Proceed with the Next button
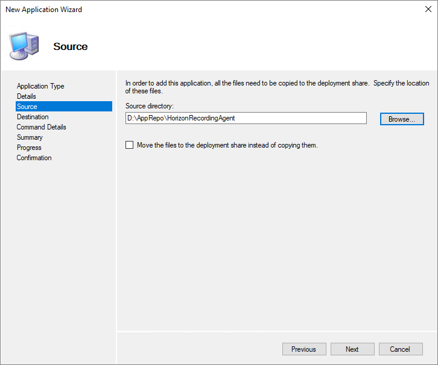The height and width of the screenshot is (365, 438). coord(352,349)
